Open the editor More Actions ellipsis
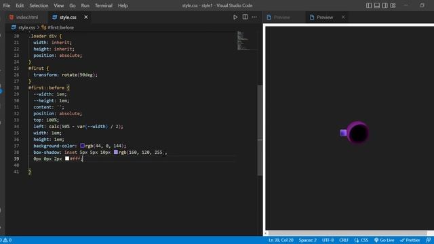Screen dimensions: 434x244 point(254,17)
